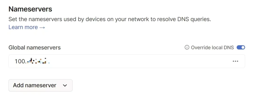258x102 pixels.
Task: Click the nameservers description sentence
Action: click(x=110, y=19)
